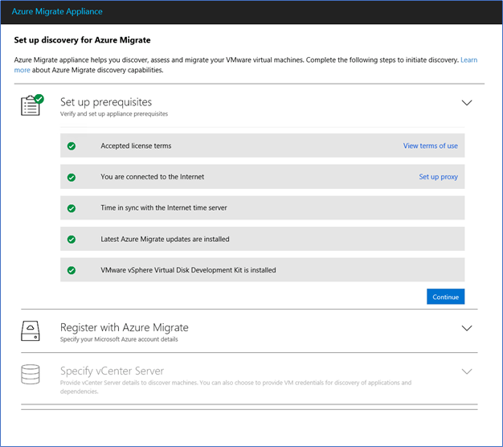The height and width of the screenshot is (447, 503).
Task: Select the Set up prerequisites heading
Action: click(106, 102)
